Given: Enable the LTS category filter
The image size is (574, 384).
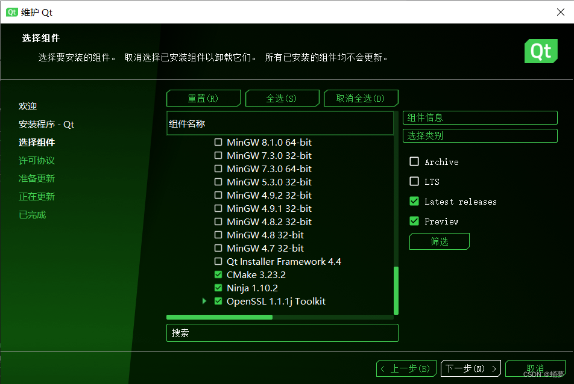Looking at the screenshot, I should tap(414, 181).
